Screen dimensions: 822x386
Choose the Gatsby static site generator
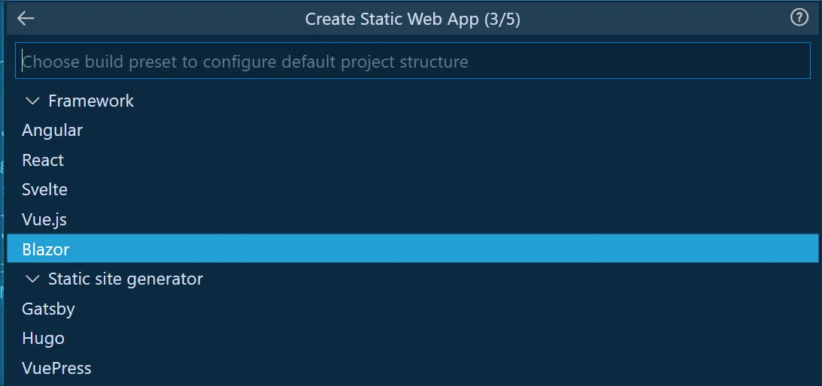pos(48,309)
